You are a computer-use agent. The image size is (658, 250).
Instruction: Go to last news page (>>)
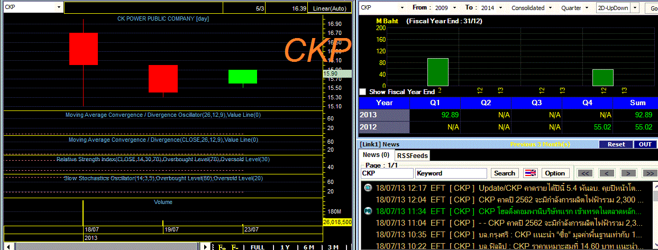click(649, 173)
